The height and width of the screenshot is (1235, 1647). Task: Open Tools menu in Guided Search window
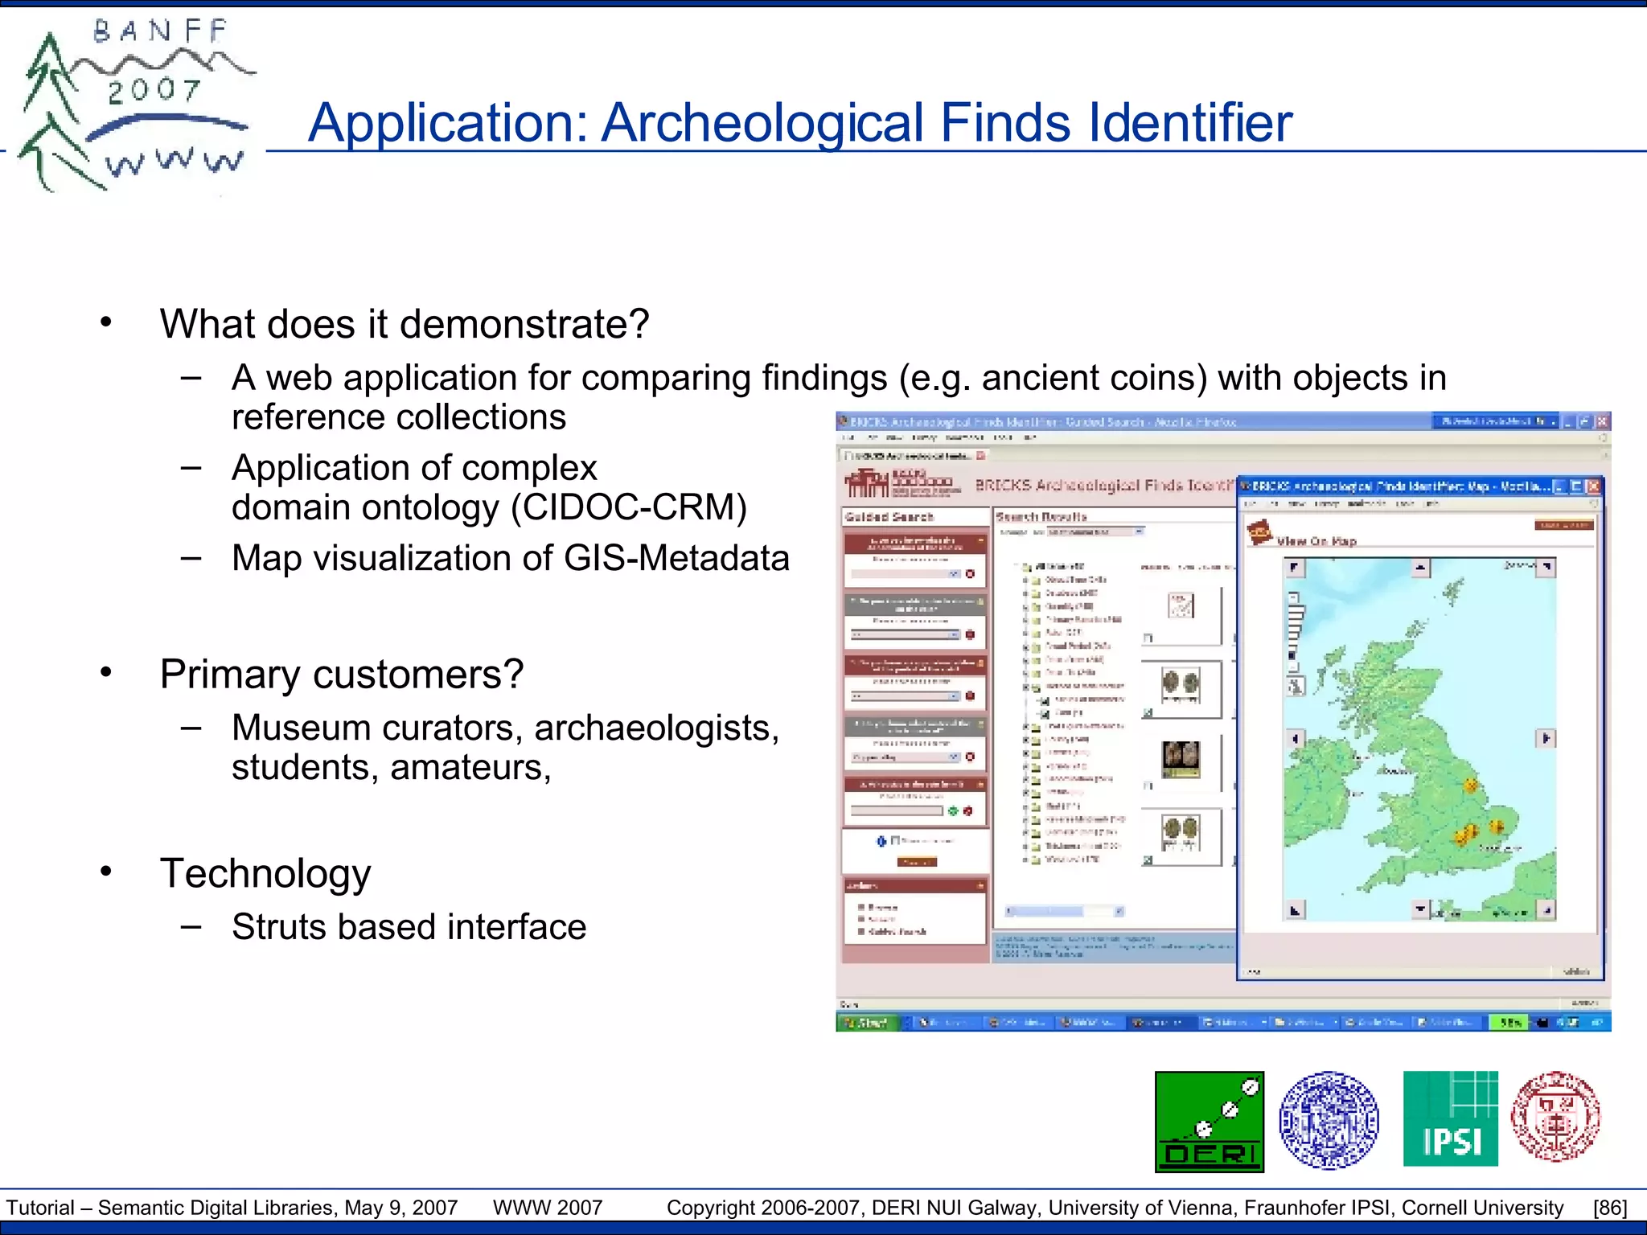[x=1003, y=438]
